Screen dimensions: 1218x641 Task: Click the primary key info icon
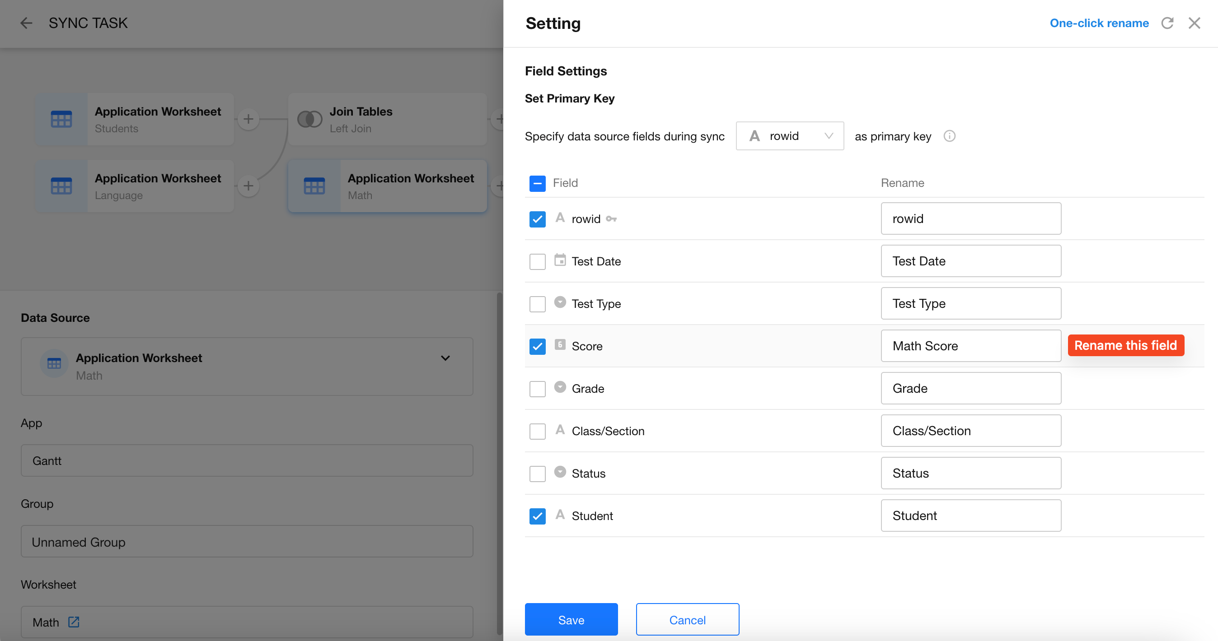949,136
